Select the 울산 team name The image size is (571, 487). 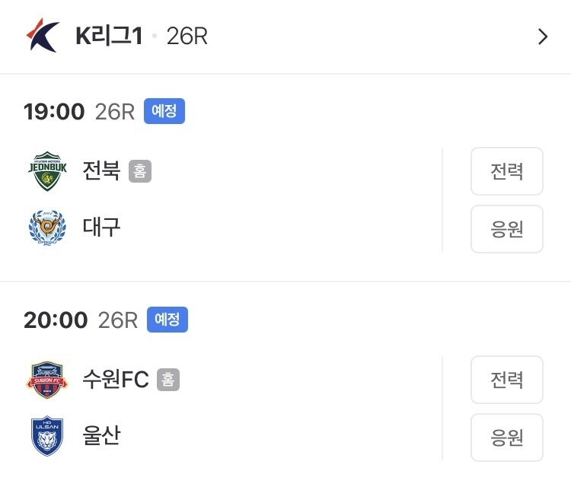pyautogui.click(x=101, y=436)
